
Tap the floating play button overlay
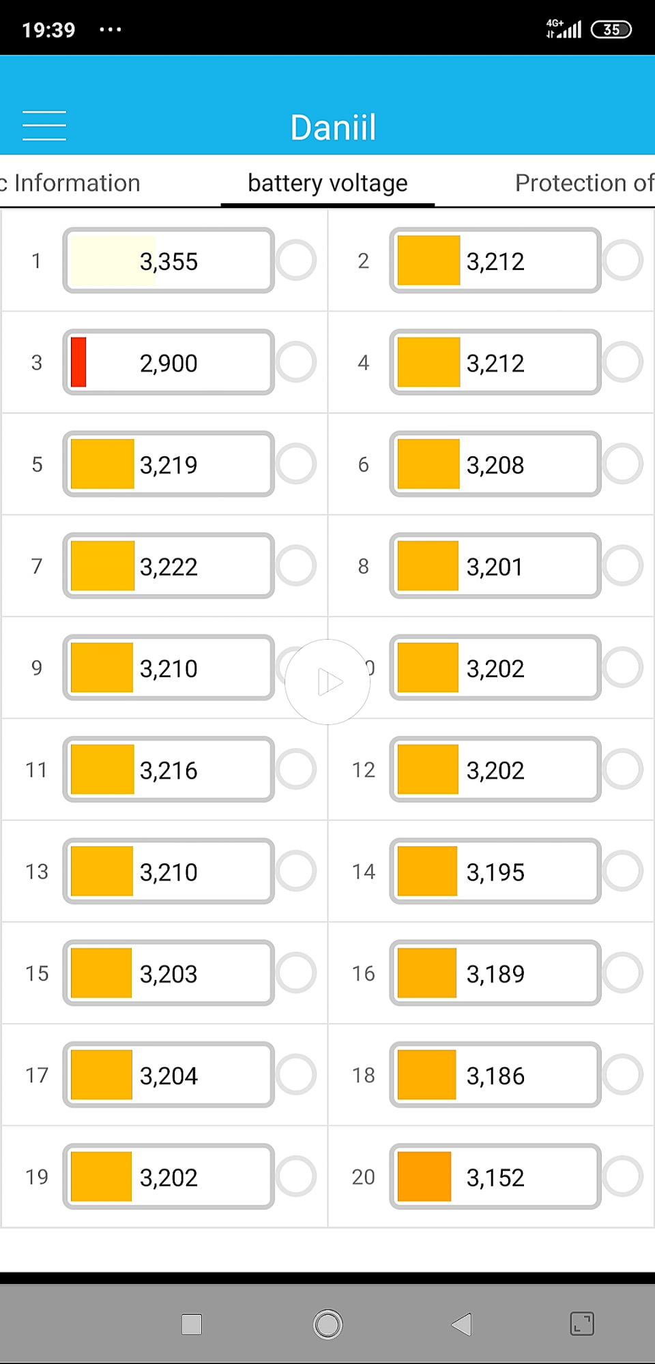[x=327, y=682]
